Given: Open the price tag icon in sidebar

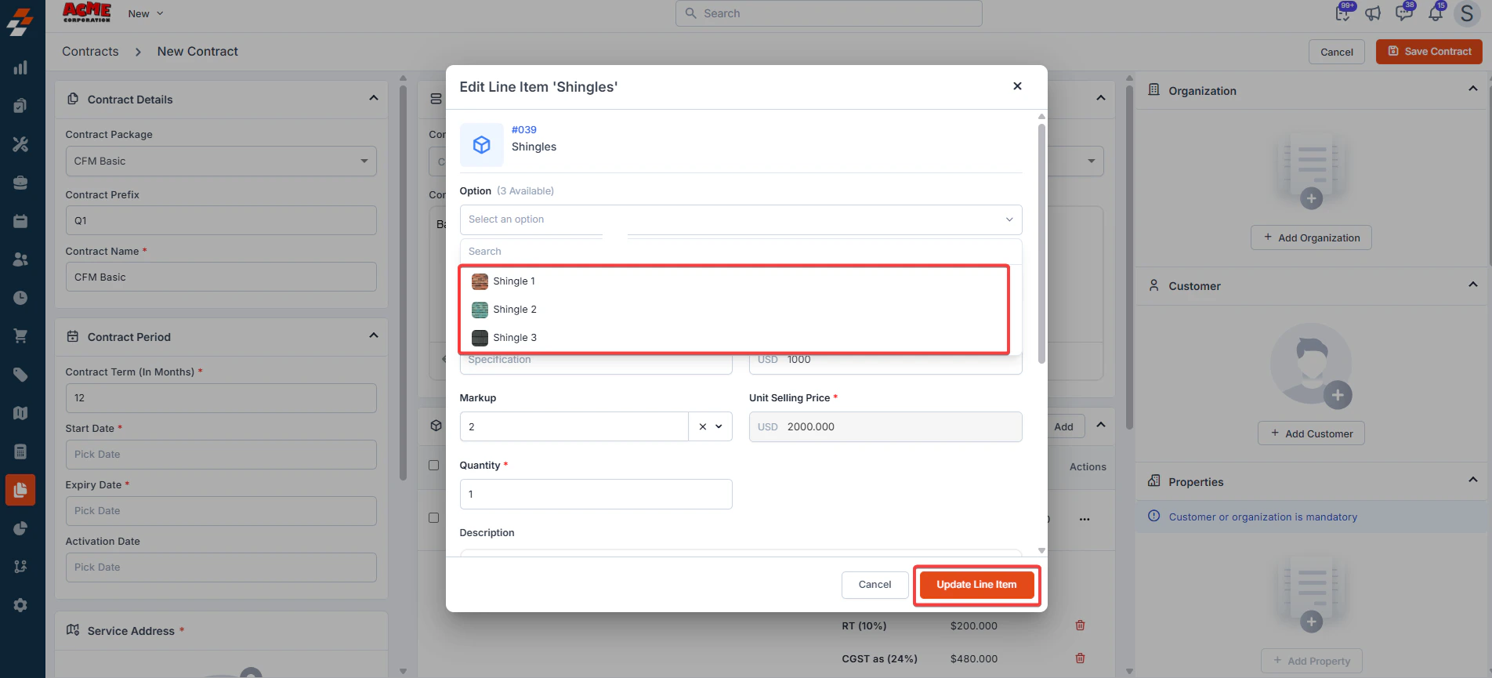Looking at the screenshot, I should point(20,375).
